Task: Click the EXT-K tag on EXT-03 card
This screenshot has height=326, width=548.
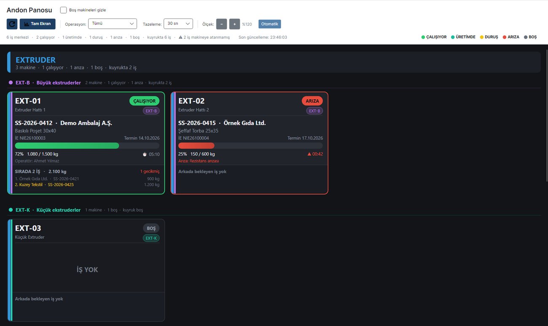Action: coord(151,238)
